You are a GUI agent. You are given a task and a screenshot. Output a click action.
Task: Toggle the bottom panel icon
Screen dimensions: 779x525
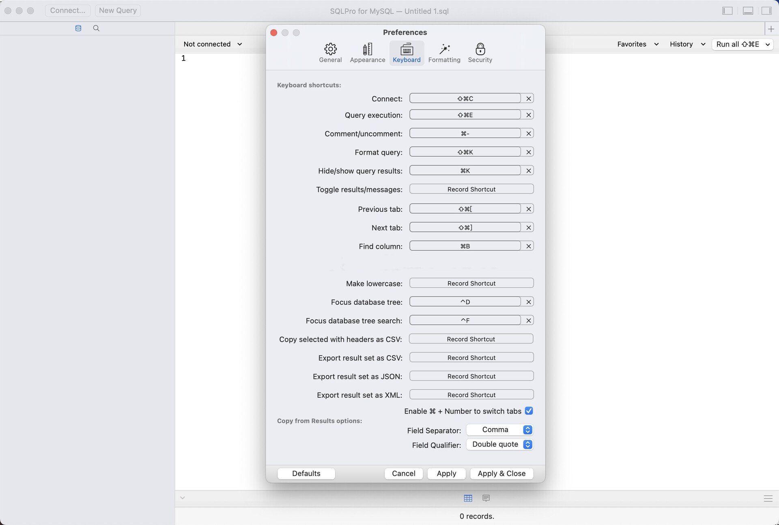pos(748,11)
